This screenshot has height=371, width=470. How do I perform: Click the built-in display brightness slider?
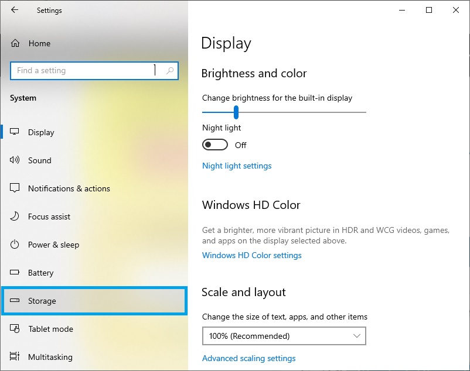(284, 112)
